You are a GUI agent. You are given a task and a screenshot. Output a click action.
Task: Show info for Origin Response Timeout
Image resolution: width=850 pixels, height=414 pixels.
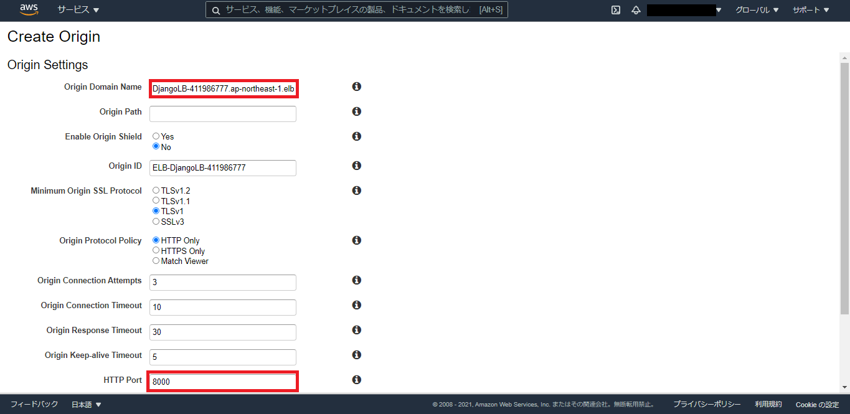(357, 330)
